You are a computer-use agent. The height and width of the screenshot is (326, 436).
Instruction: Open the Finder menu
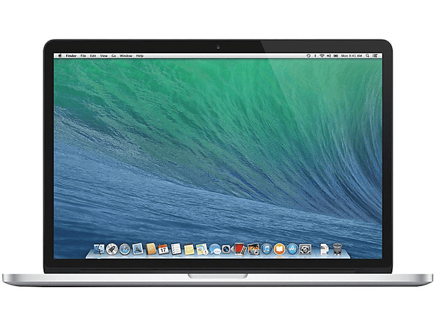[x=71, y=56]
